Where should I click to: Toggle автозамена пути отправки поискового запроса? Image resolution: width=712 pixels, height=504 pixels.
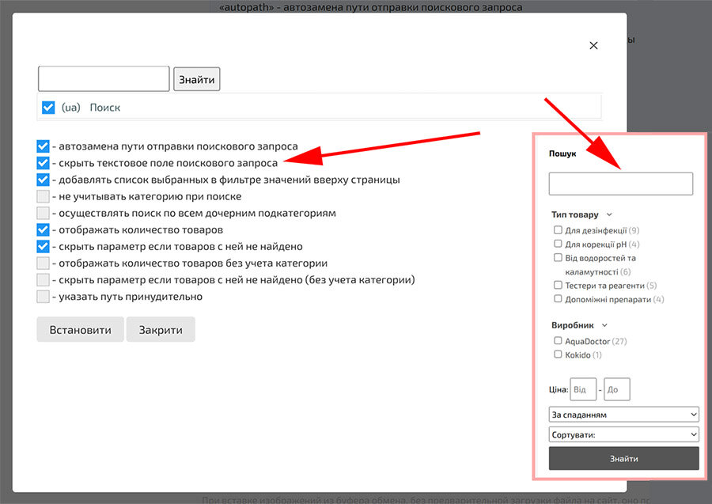43,146
